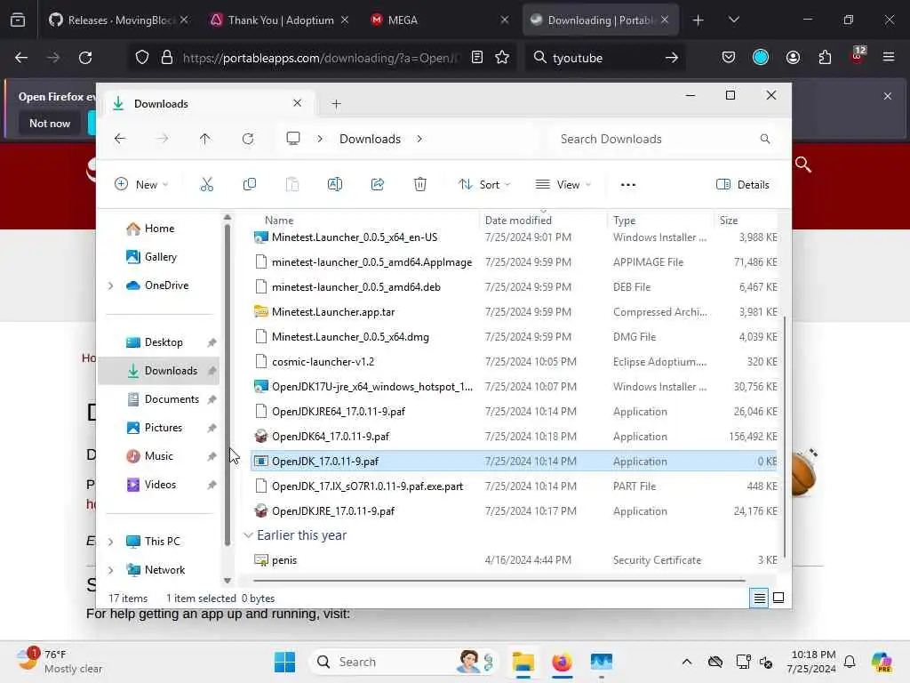Image resolution: width=910 pixels, height=683 pixels.
Task: Click Firefox tracking protection shield icon
Action: click(142, 58)
